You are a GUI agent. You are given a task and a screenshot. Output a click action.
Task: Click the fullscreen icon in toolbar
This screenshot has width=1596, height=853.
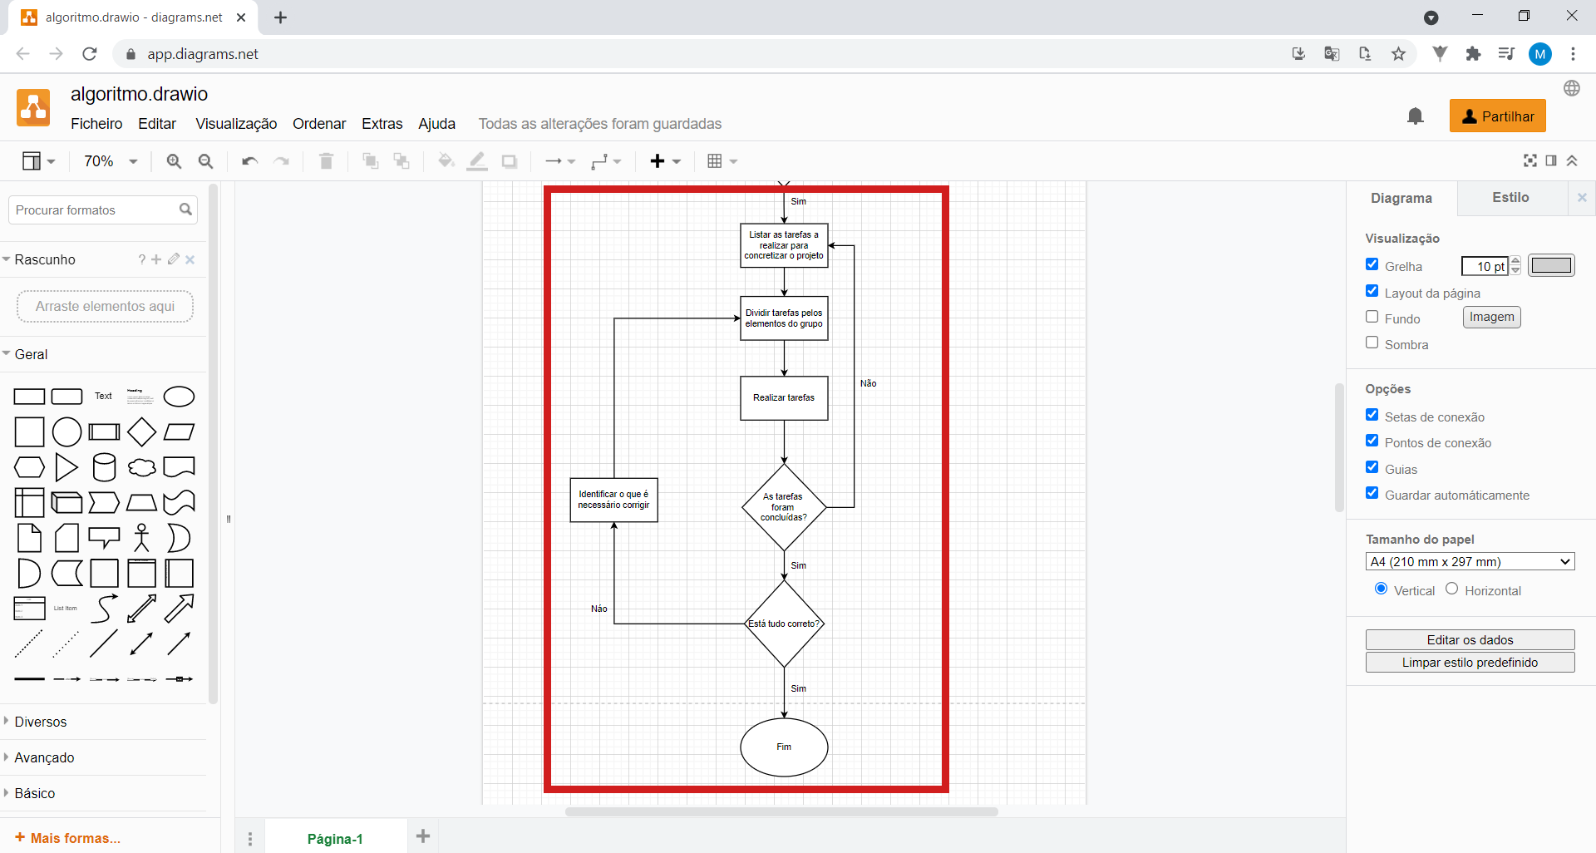[1530, 160]
